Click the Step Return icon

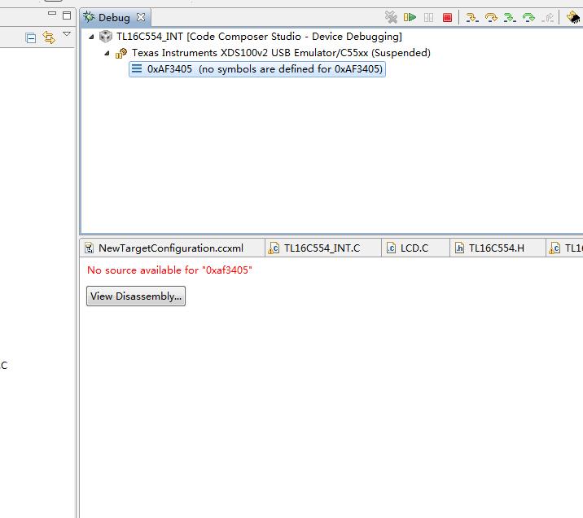click(x=548, y=17)
